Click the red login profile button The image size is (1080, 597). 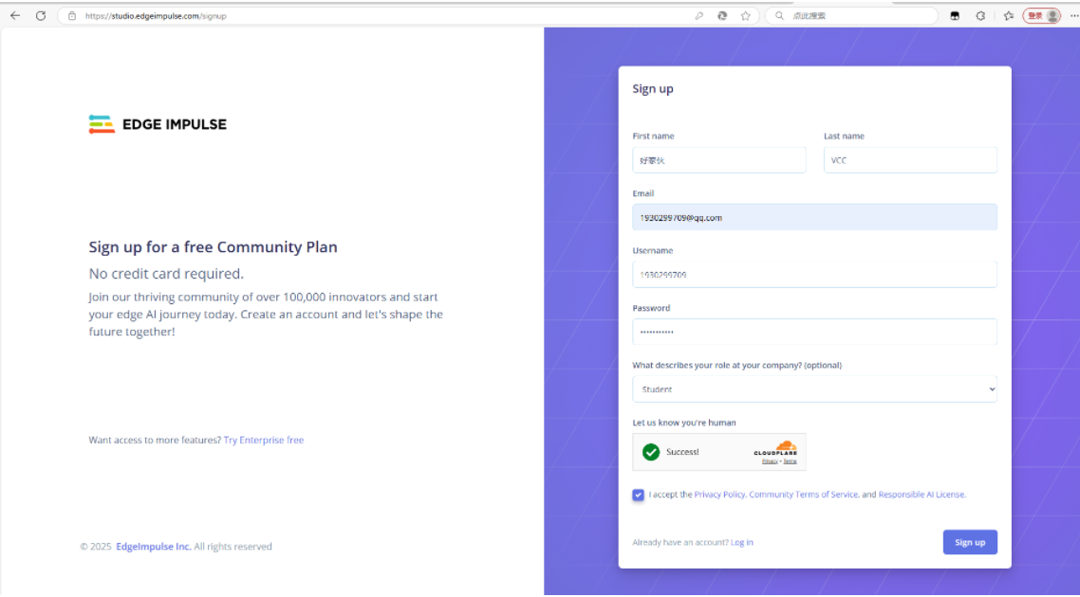click(x=1041, y=15)
